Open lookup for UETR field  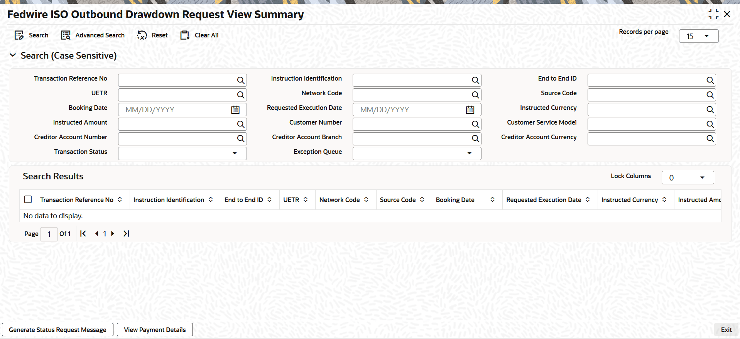[240, 95]
